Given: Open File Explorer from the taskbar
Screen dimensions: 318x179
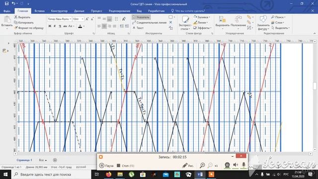Looking at the screenshot, I should click(120, 175).
